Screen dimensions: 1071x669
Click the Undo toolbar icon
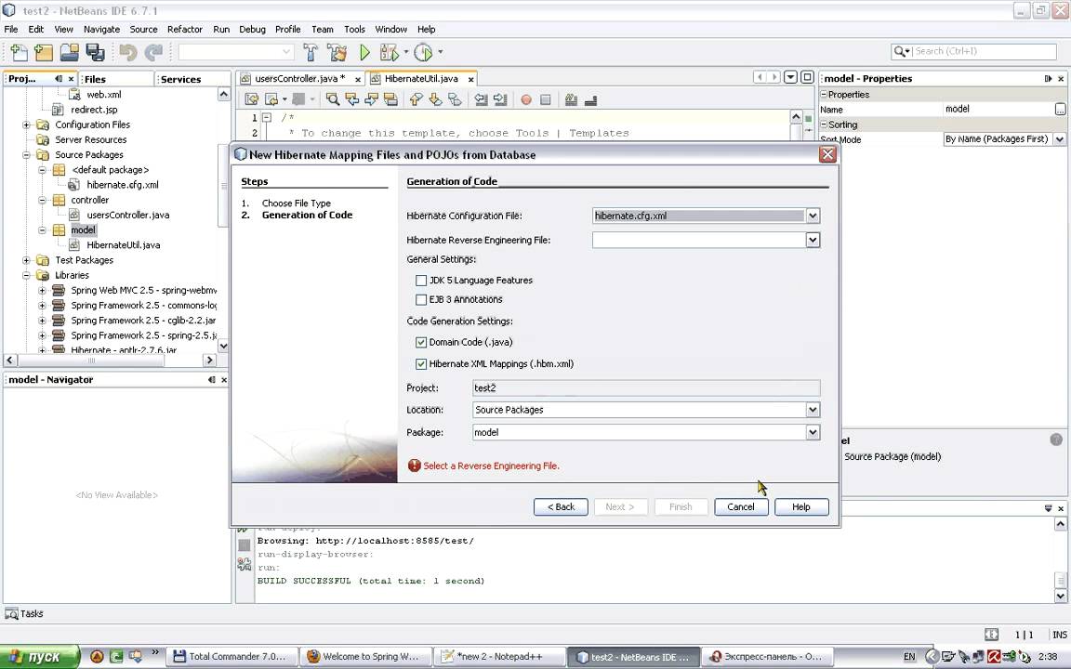tap(127, 52)
